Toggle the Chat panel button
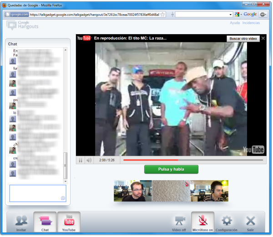Viewport: 273px width, 237px height. click(x=45, y=222)
